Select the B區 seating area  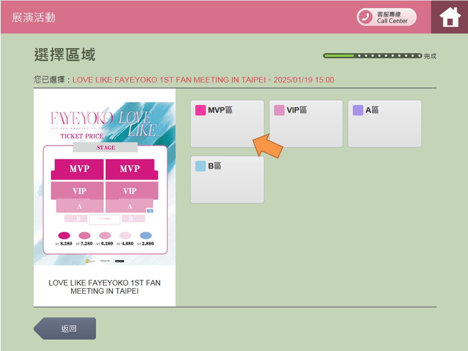(227, 180)
